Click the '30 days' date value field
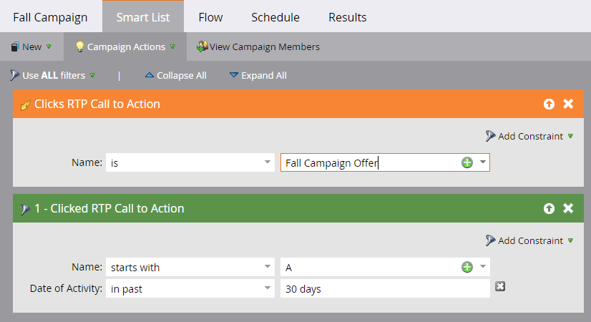The height and width of the screenshot is (322, 591). pyautogui.click(x=385, y=288)
